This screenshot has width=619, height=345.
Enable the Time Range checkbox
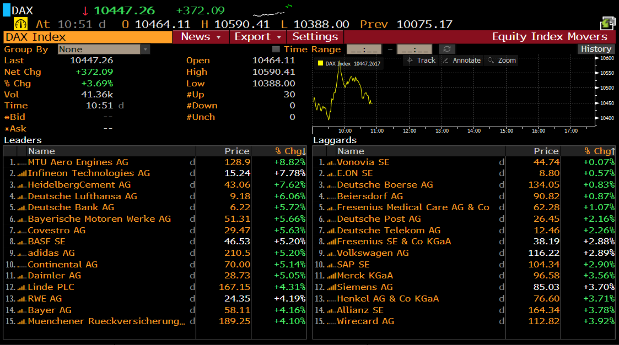point(276,50)
